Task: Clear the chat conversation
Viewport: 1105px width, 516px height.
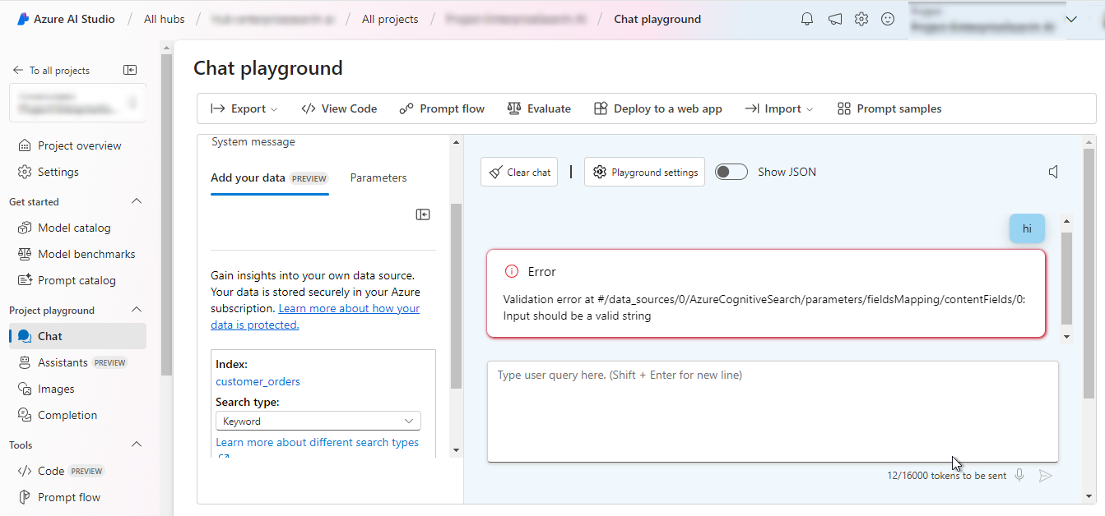Action: click(x=518, y=172)
